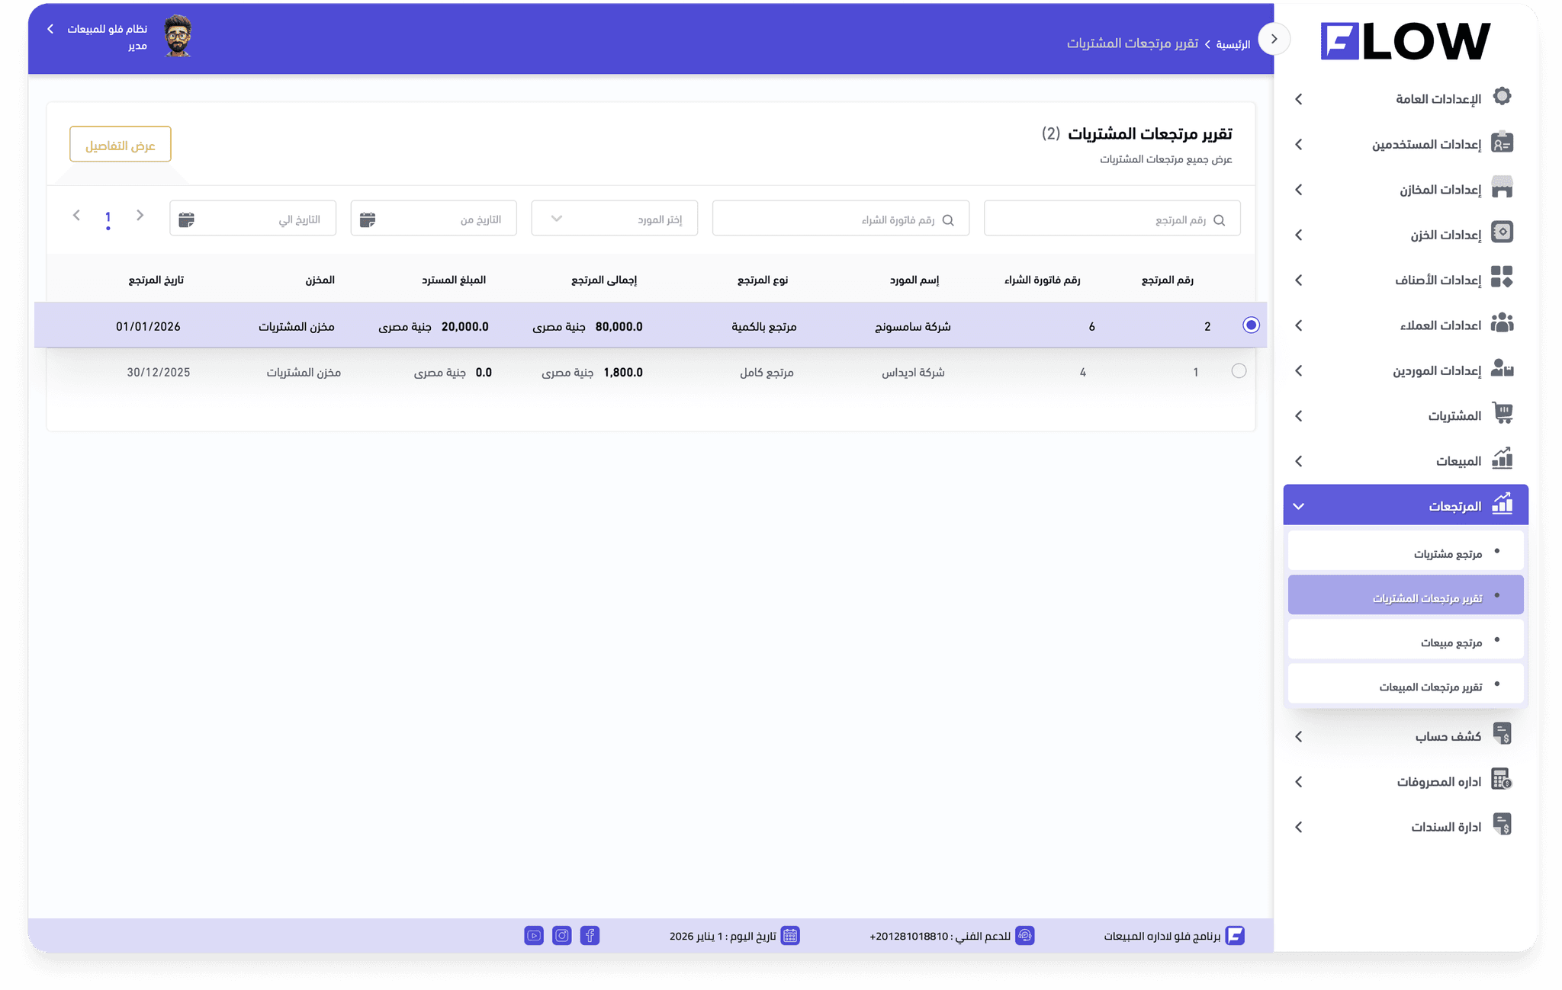The width and height of the screenshot is (1562, 990).
Task: Click the shopping cart icon for المشتريات
Action: pos(1502,414)
